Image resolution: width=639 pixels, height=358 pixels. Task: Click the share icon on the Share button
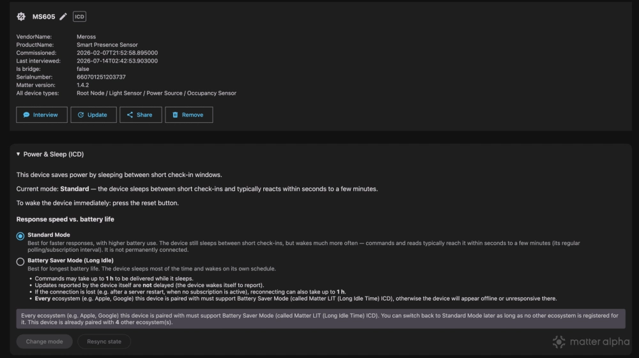(130, 114)
